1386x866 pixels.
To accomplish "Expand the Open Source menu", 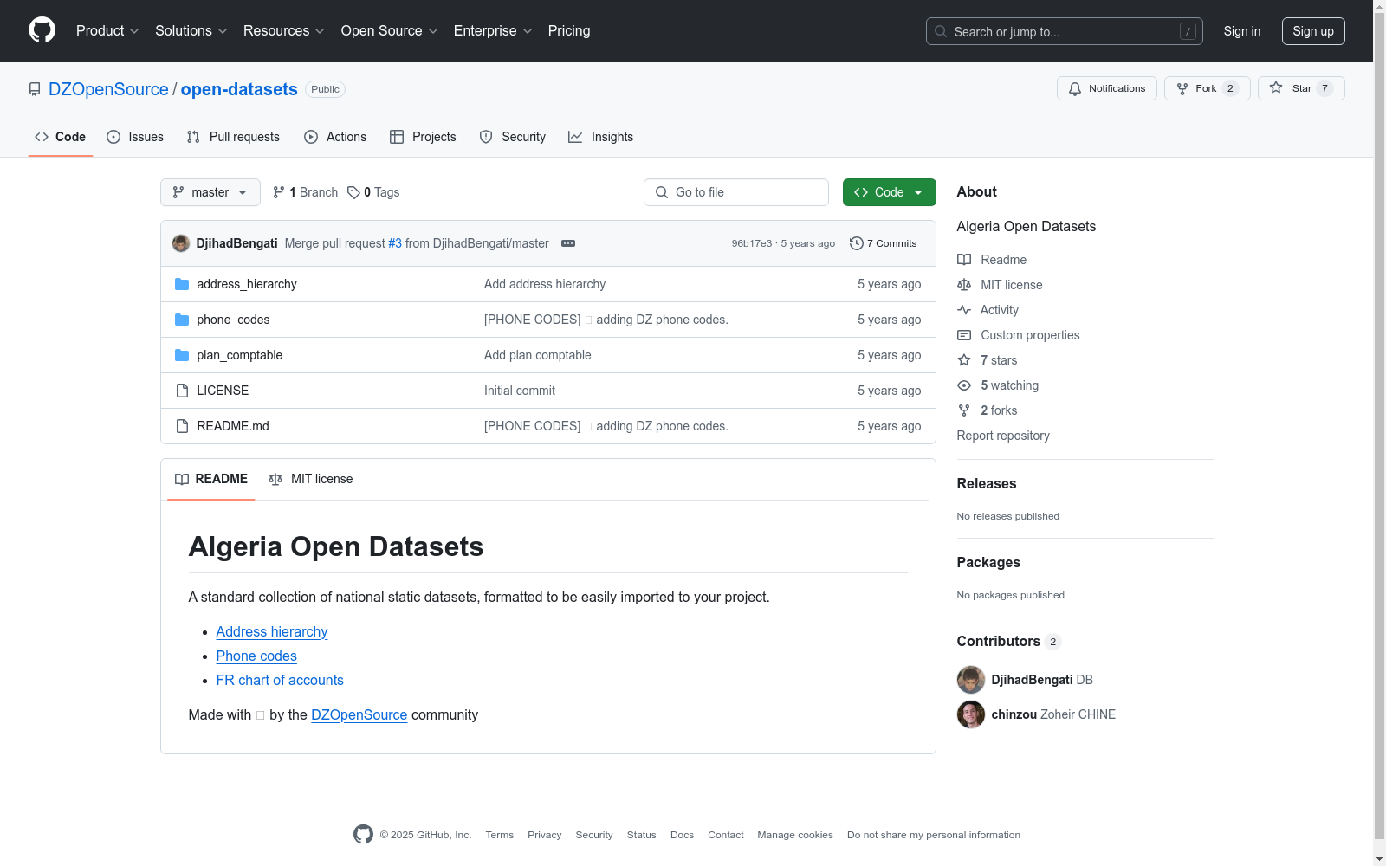I will pos(389,31).
